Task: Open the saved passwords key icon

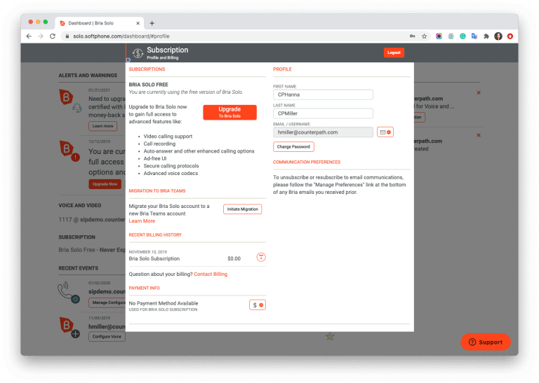Action: [412, 36]
